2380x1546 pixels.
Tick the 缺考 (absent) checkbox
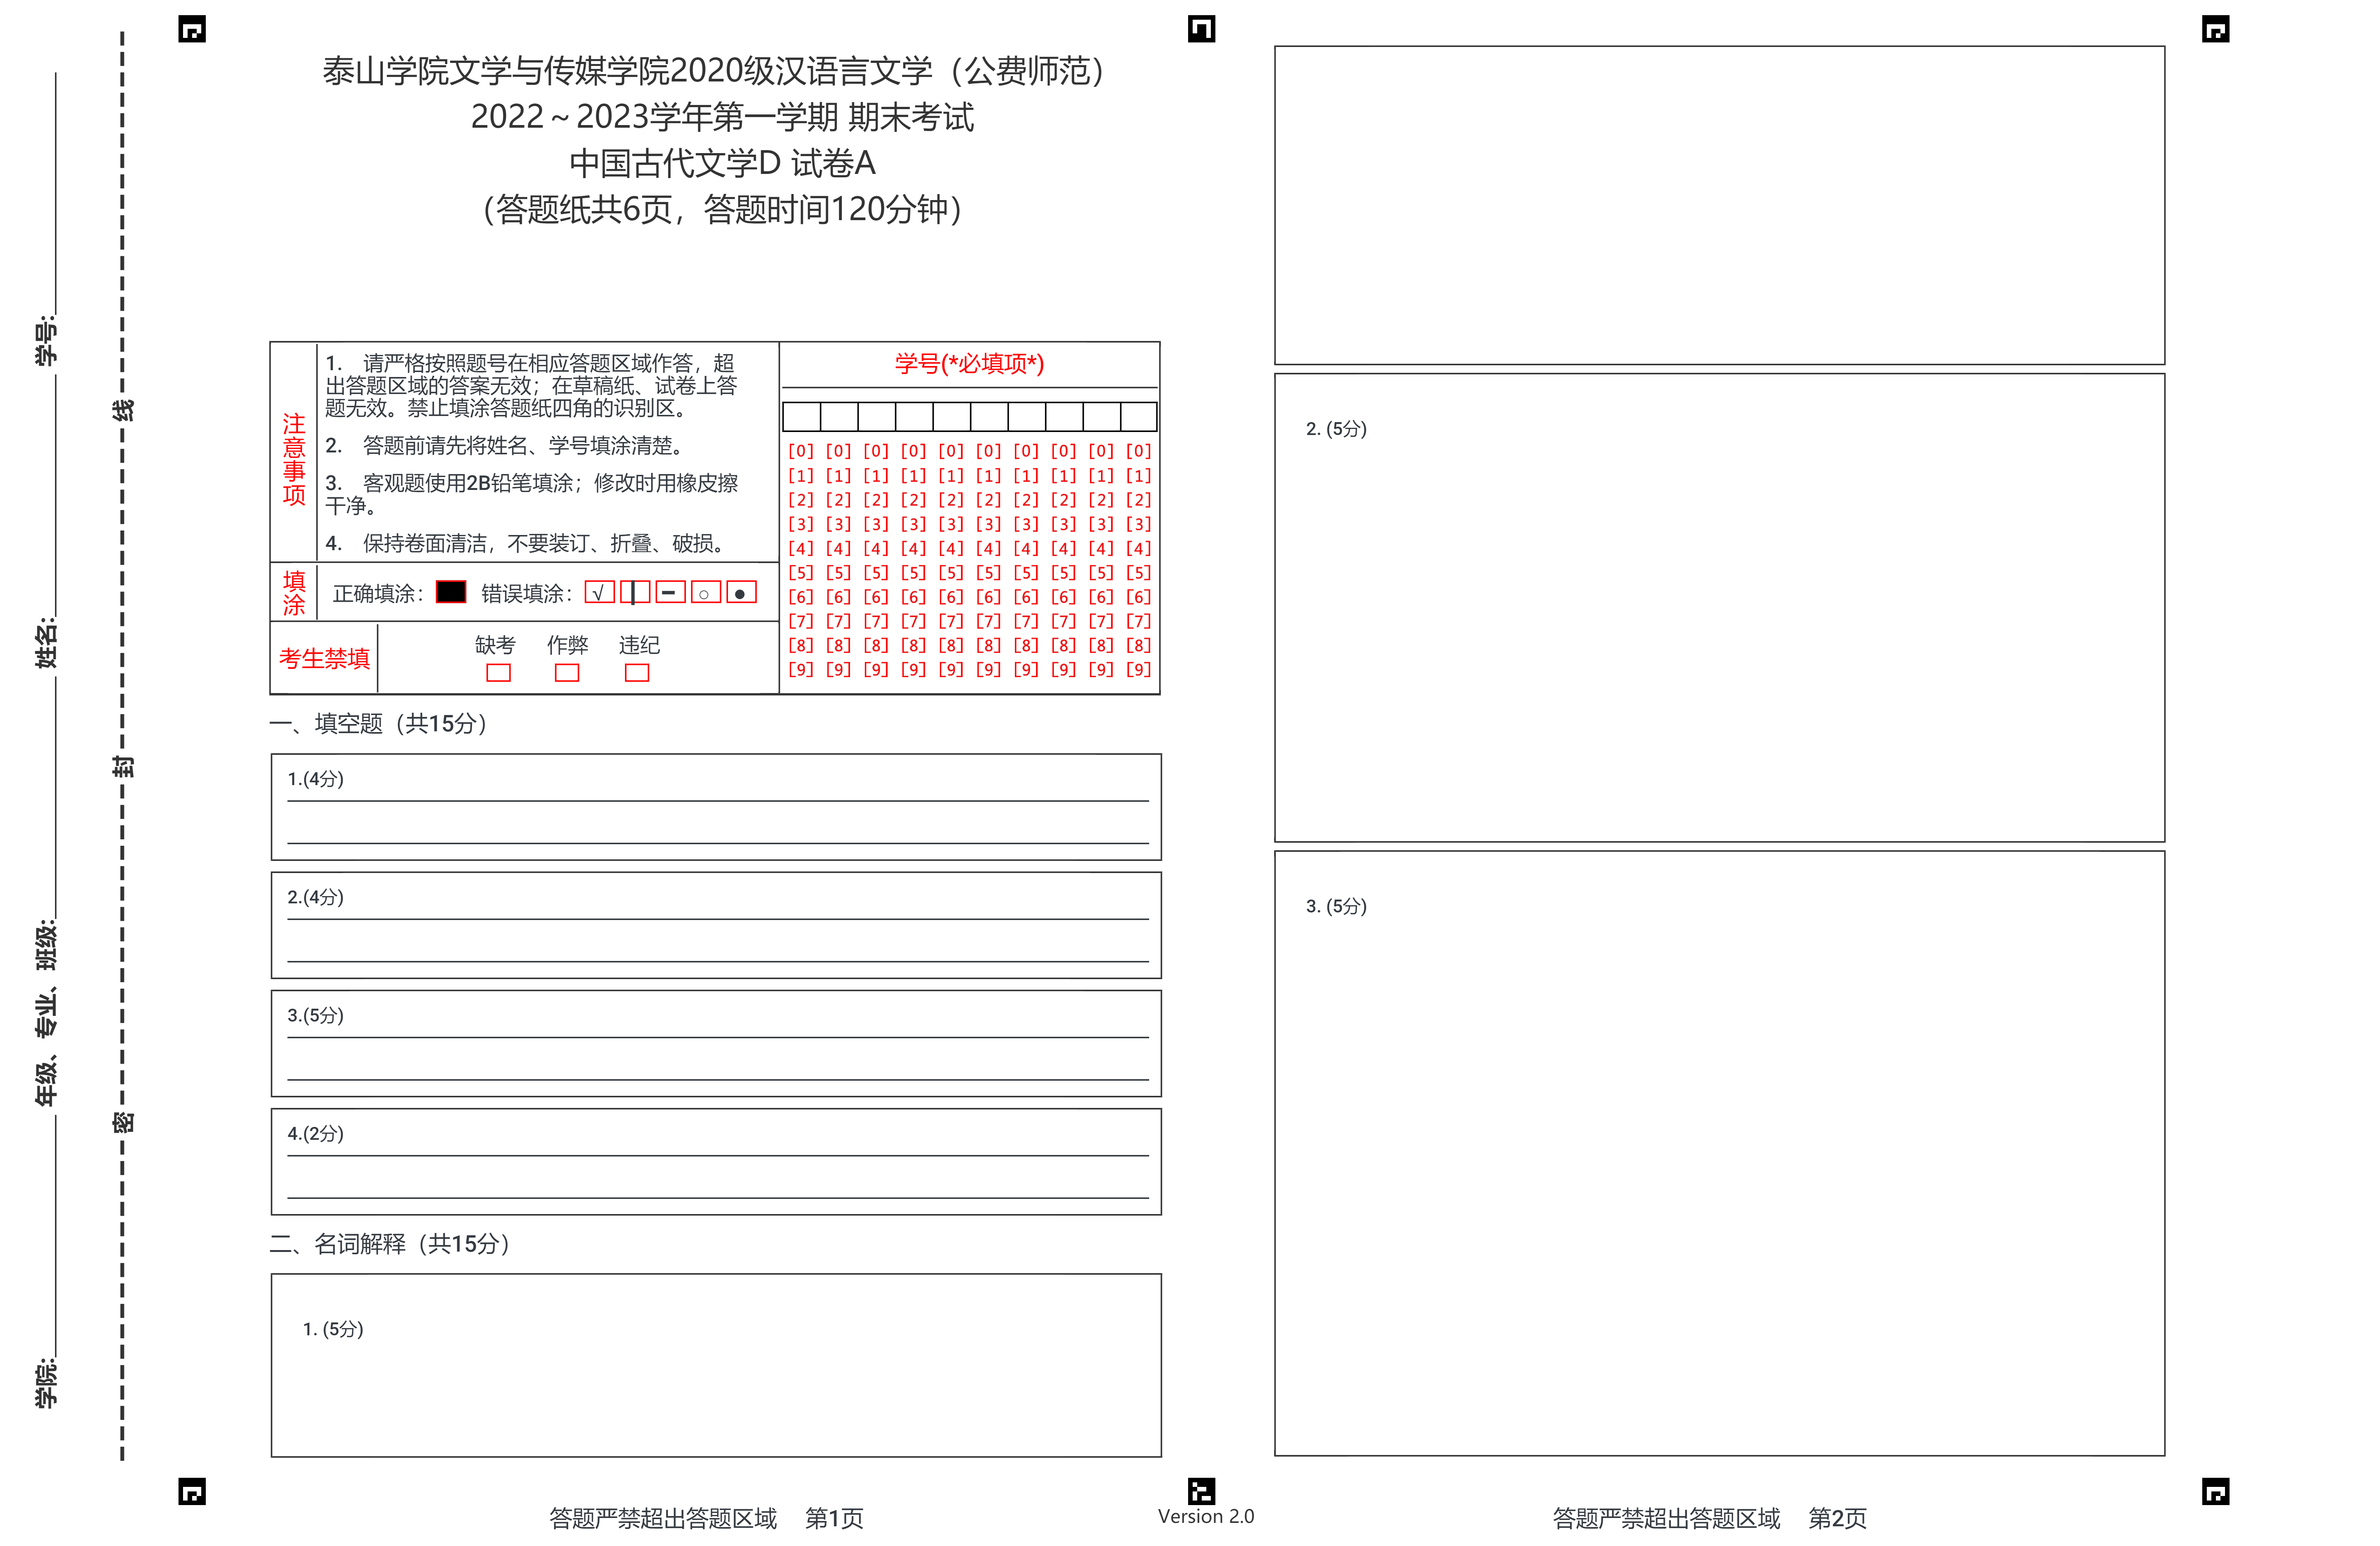click(x=498, y=673)
